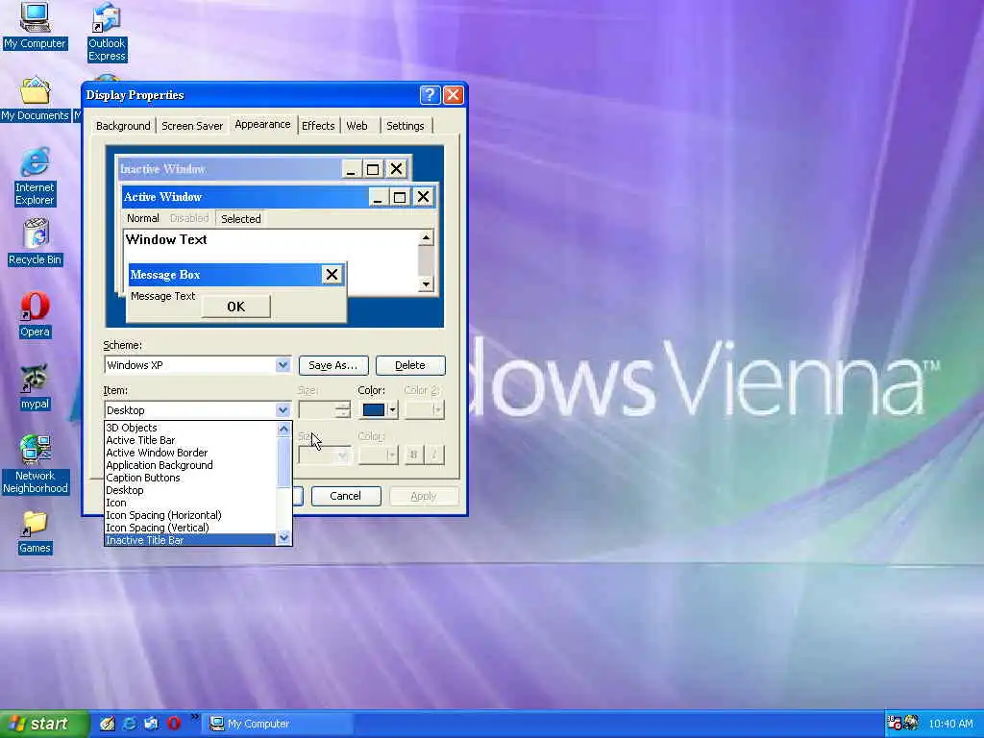
Task: Click the Message Text label in preview
Action: (163, 296)
